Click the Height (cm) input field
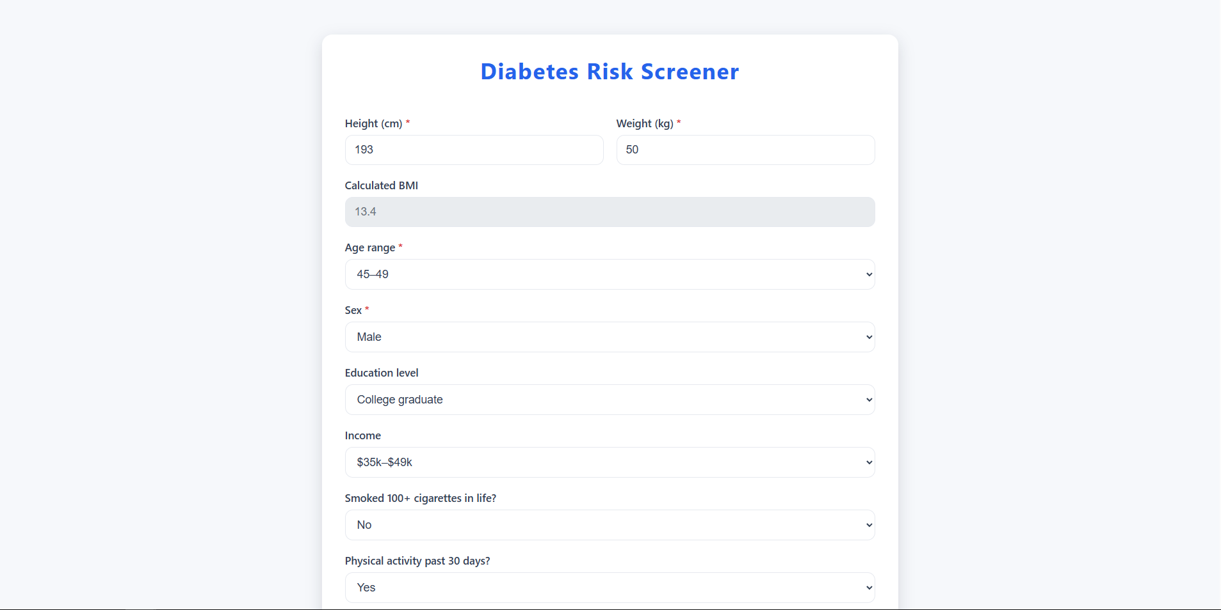Viewport: 1221px width, 610px height. tap(474, 150)
